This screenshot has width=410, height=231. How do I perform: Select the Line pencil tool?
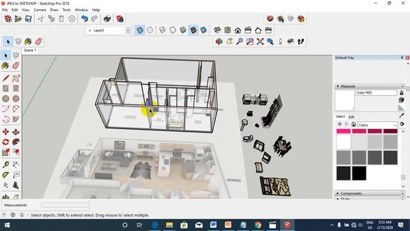(x=6, y=78)
